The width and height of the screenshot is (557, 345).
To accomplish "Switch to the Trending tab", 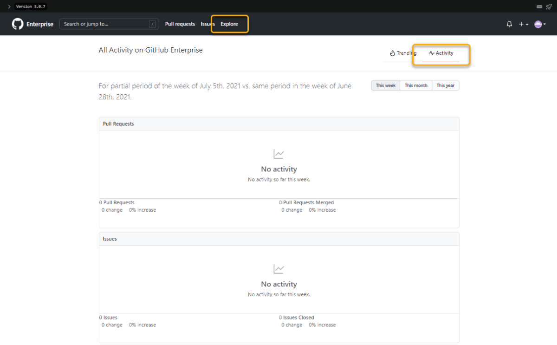I will click(403, 53).
